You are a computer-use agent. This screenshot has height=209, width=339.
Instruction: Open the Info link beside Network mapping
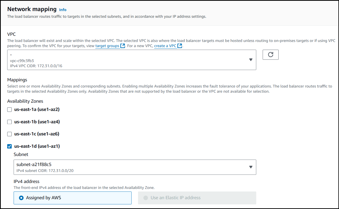pyautogui.click(x=63, y=10)
